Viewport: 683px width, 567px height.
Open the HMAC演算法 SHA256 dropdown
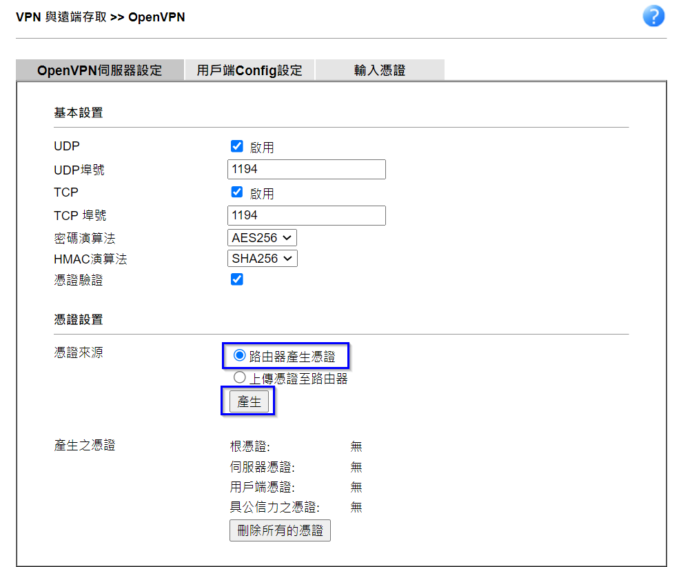click(x=262, y=259)
